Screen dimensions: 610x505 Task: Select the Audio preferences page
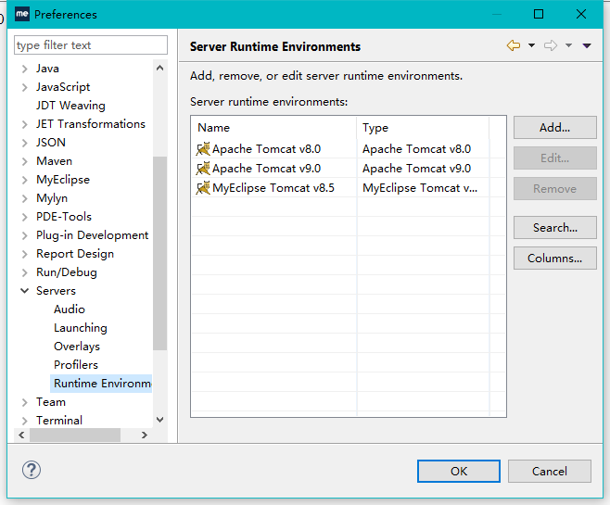pyautogui.click(x=70, y=309)
